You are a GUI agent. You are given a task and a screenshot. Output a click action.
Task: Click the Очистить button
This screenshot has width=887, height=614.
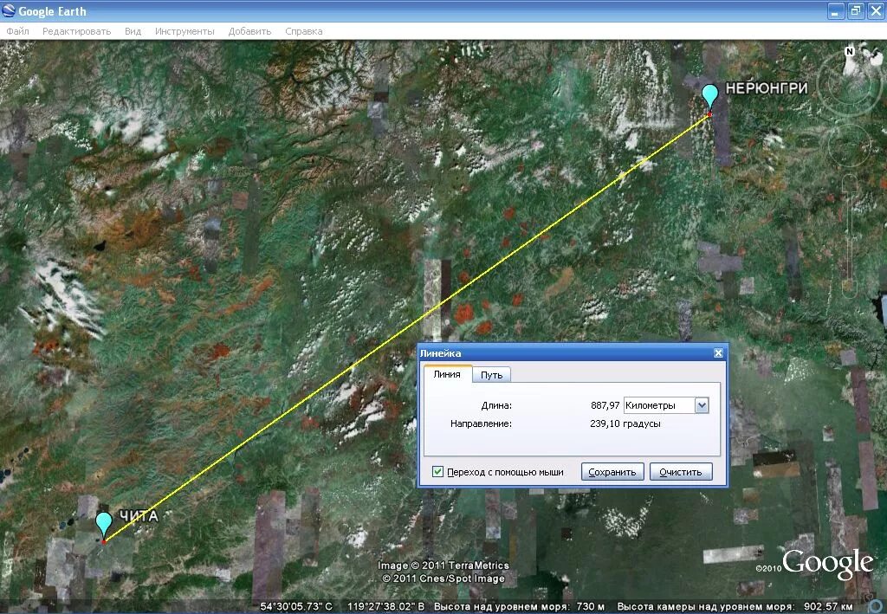pos(681,471)
